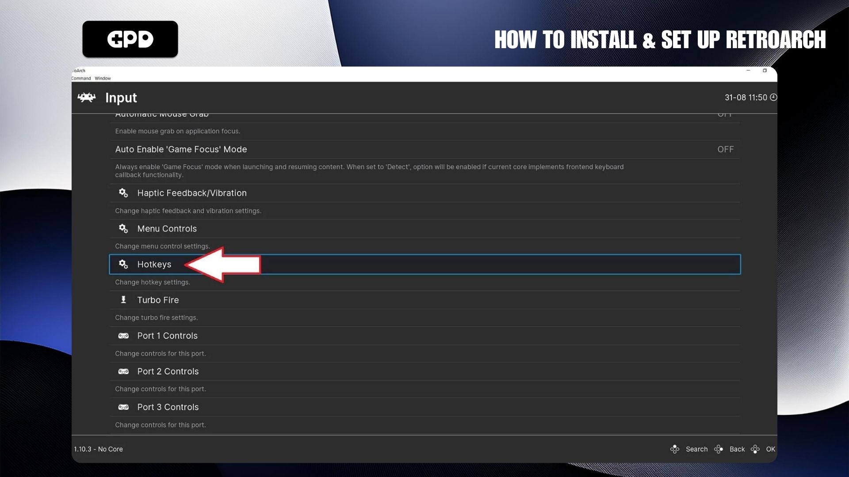
Task: Click the Menu Controls gear icon
Action: click(123, 229)
